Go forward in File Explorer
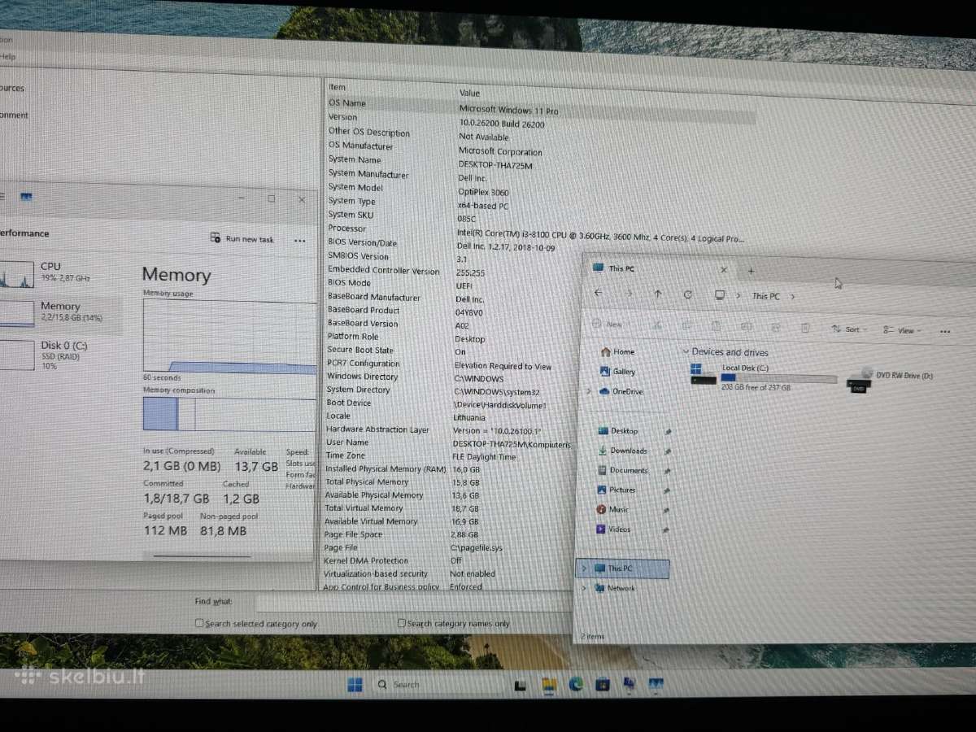Screen dimensions: 976x732 (x=628, y=294)
